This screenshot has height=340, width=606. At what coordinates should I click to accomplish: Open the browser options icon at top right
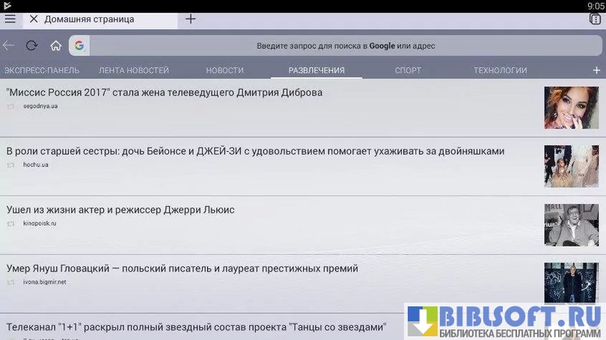pos(595,19)
